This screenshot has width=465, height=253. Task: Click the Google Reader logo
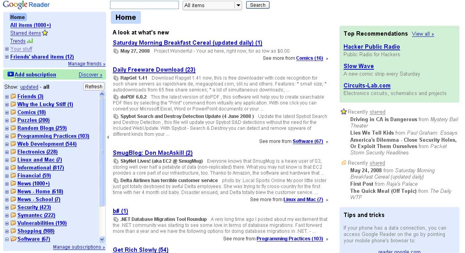[x=26, y=5]
